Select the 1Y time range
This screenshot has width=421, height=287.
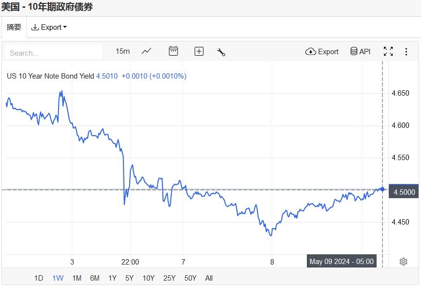(112, 278)
